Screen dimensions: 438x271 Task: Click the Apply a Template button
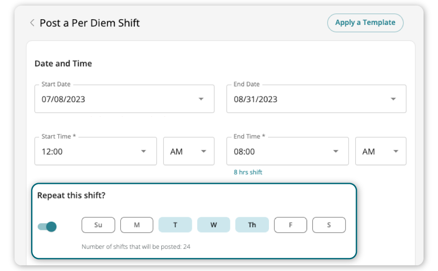pos(365,23)
